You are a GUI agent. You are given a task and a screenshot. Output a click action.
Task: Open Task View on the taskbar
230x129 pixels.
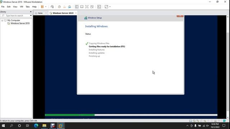tap(27, 126)
